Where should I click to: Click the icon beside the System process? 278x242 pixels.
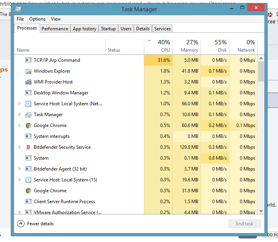click(x=28, y=158)
